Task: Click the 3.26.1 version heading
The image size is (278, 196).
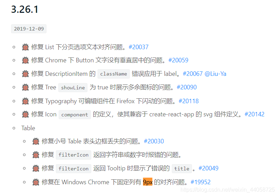Action: (x=25, y=9)
